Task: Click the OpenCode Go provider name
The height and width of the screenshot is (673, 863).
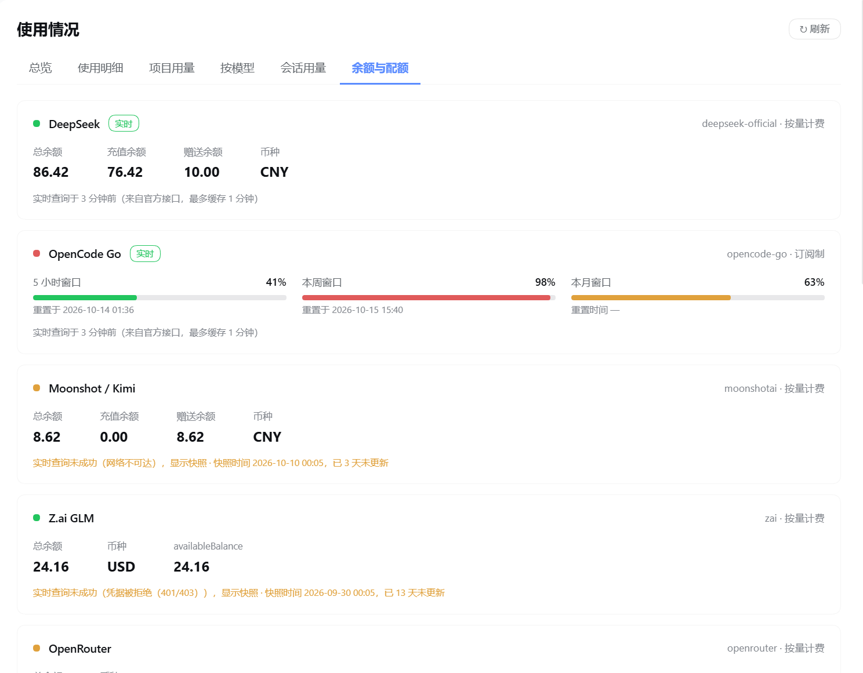Action: pos(85,254)
